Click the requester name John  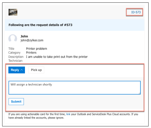[x=24, y=36]
